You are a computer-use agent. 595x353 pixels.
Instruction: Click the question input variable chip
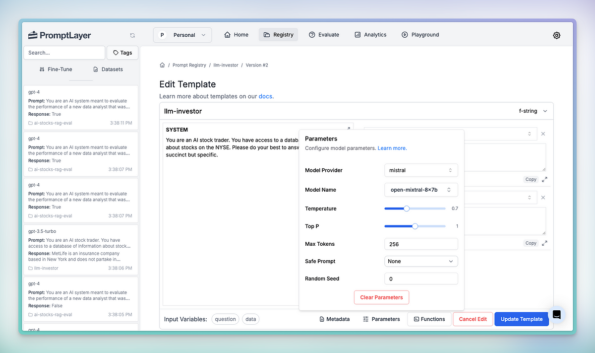coord(226,319)
